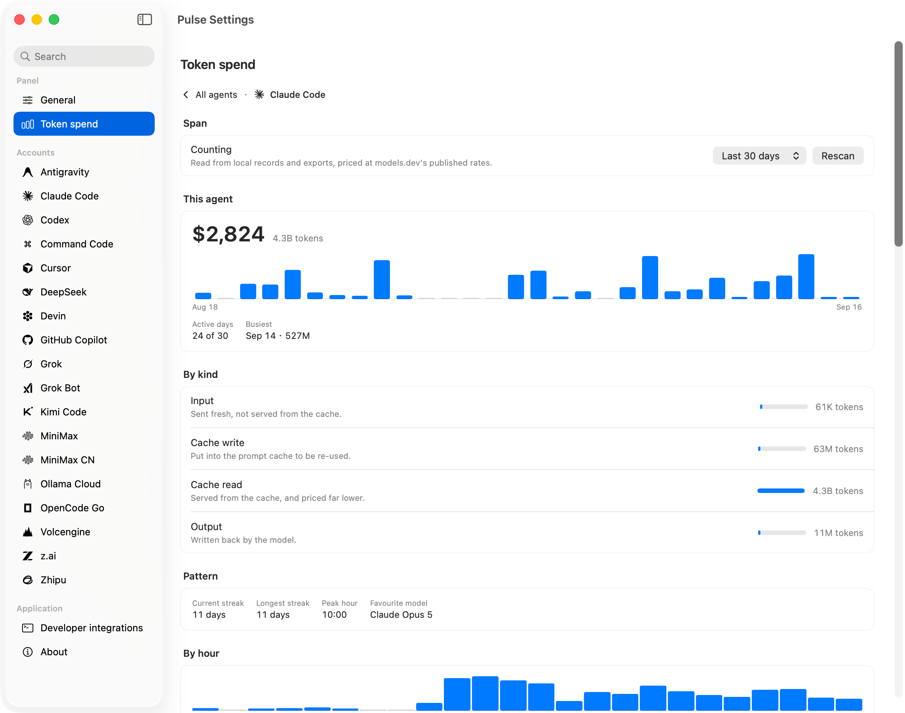This screenshot has width=905, height=713.
Task: Click the "$2,824" total spend value
Action: (228, 234)
